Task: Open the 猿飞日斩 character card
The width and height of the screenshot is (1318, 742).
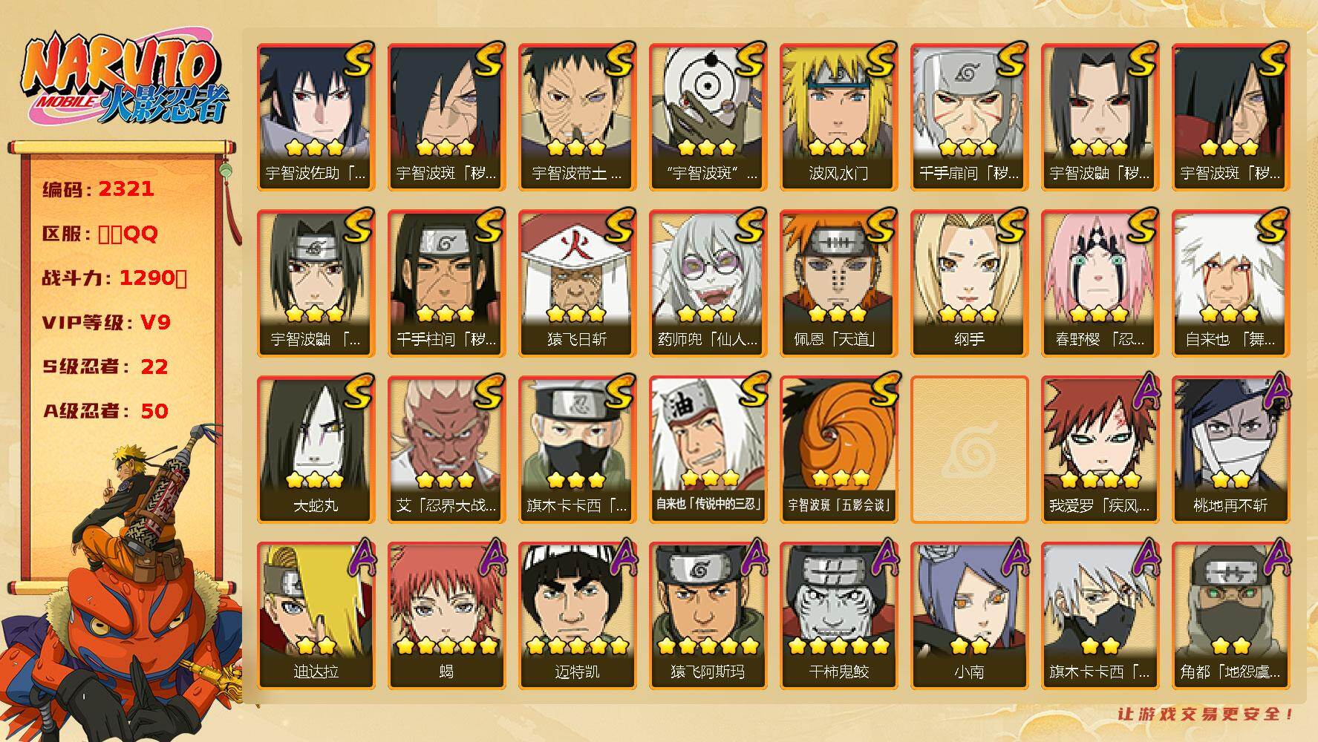Action: pos(577,283)
